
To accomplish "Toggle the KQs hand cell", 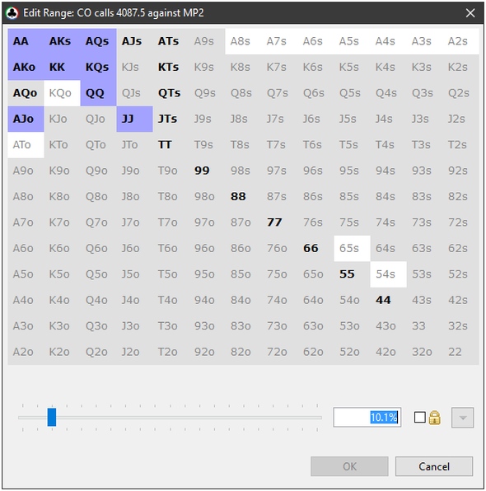I will coord(98,68).
